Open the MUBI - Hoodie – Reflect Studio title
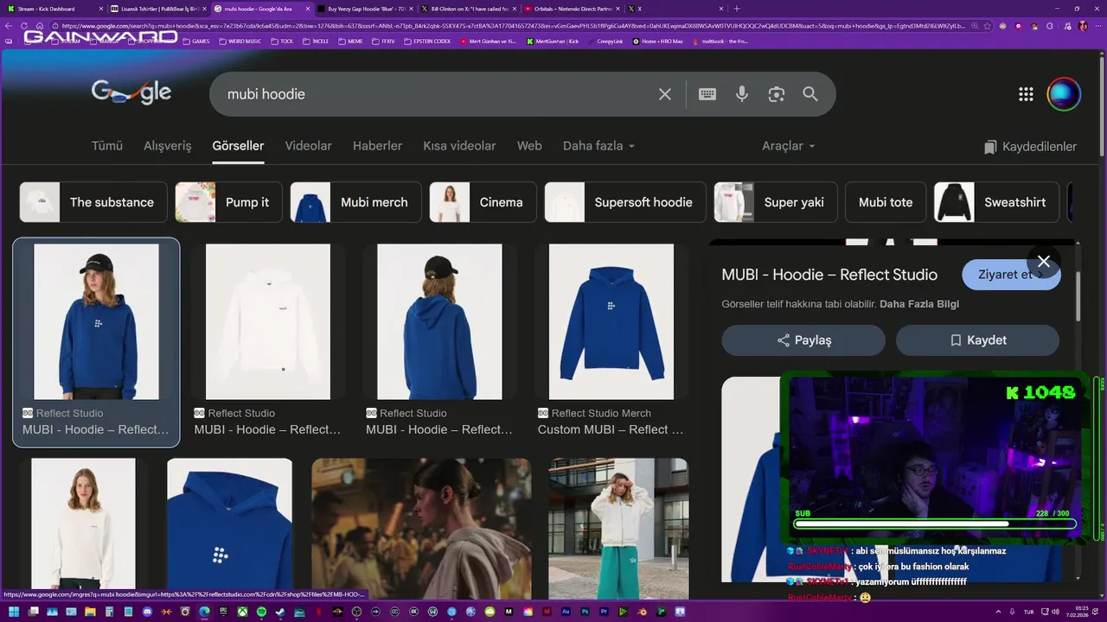The image size is (1107, 622). point(829,275)
